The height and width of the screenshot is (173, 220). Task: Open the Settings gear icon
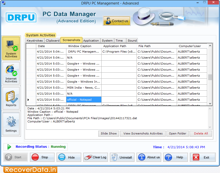tap(11, 124)
